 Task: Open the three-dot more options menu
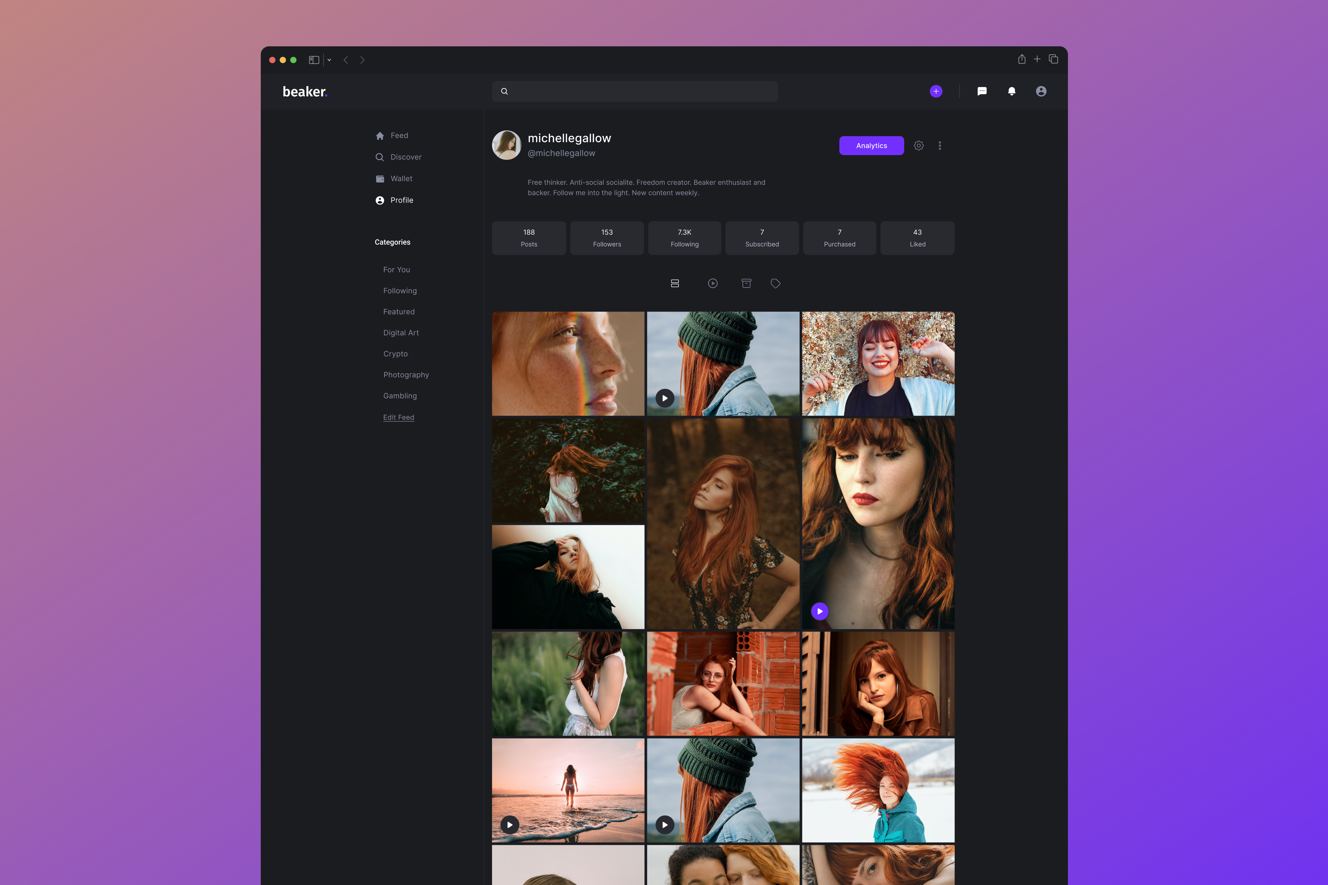coord(940,146)
